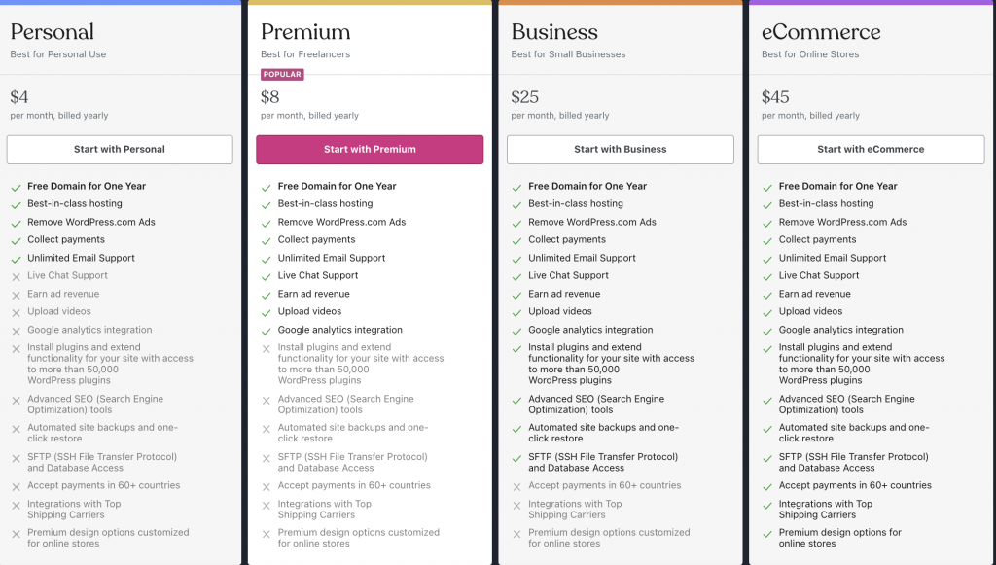The width and height of the screenshot is (996, 565).
Task: Click the $25 Business price text
Action: click(x=524, y=97)
